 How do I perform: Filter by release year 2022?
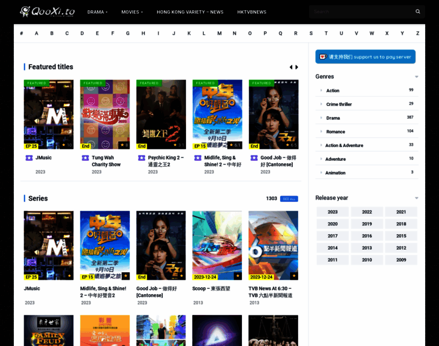coord(367,212)
